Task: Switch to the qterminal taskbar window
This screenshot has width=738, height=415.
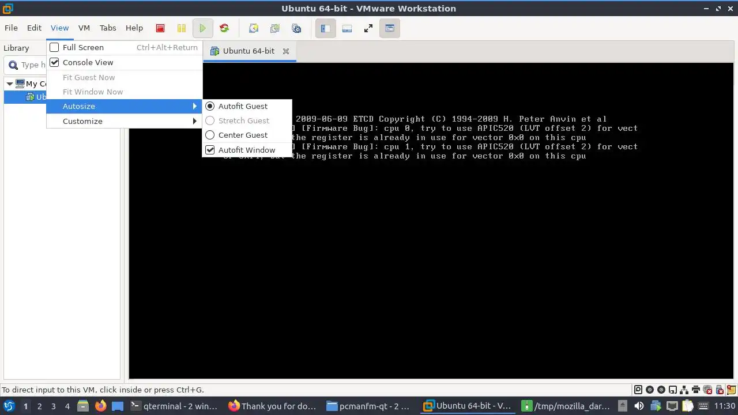Action: coord(175,406)
